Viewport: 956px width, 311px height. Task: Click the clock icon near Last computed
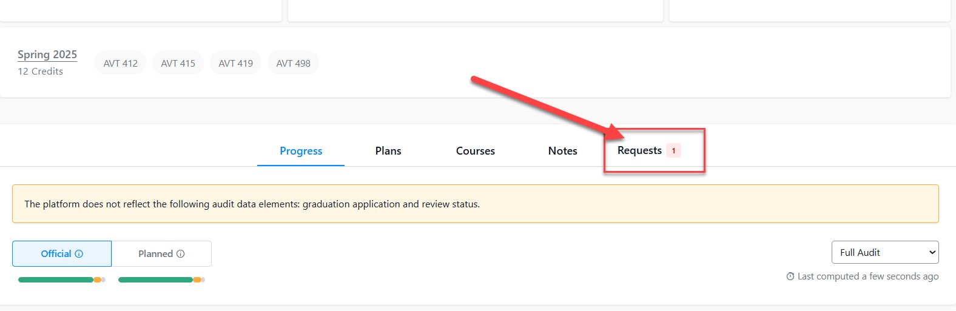click(790, 276)
